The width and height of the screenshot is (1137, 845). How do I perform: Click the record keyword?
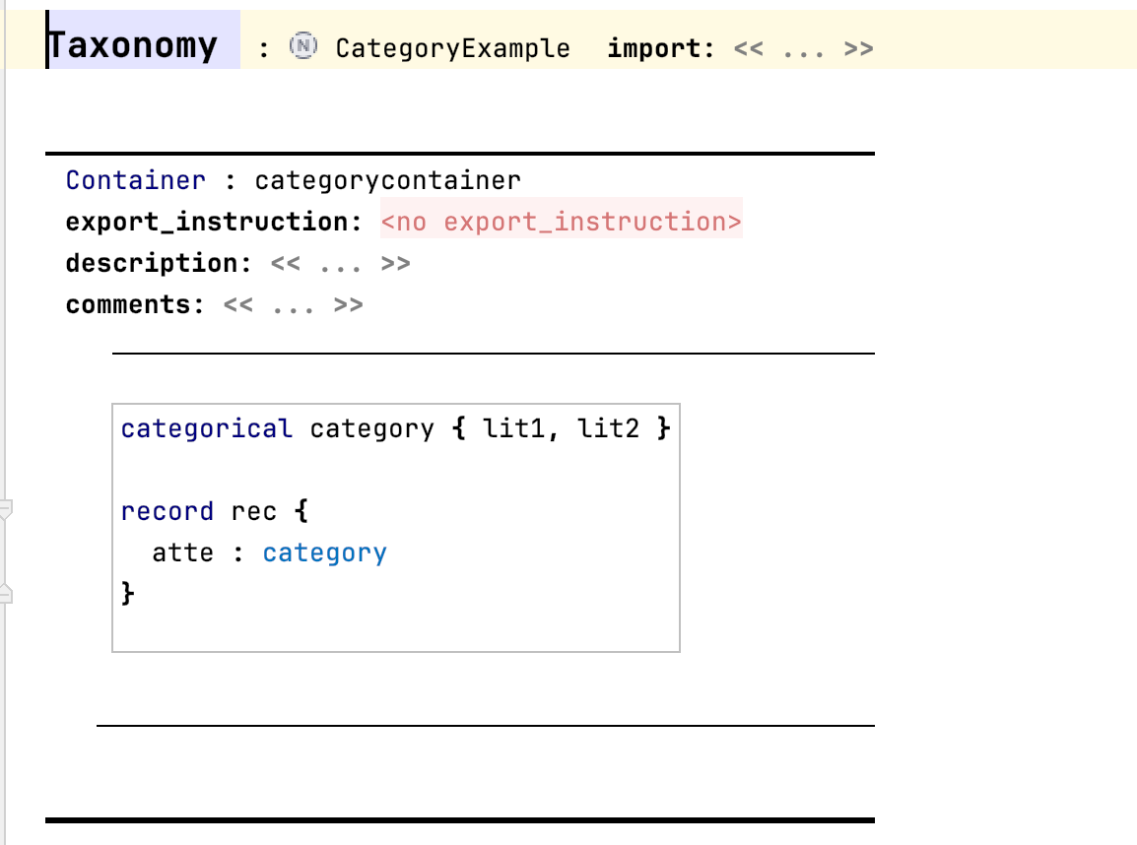(x=167, y=510)
